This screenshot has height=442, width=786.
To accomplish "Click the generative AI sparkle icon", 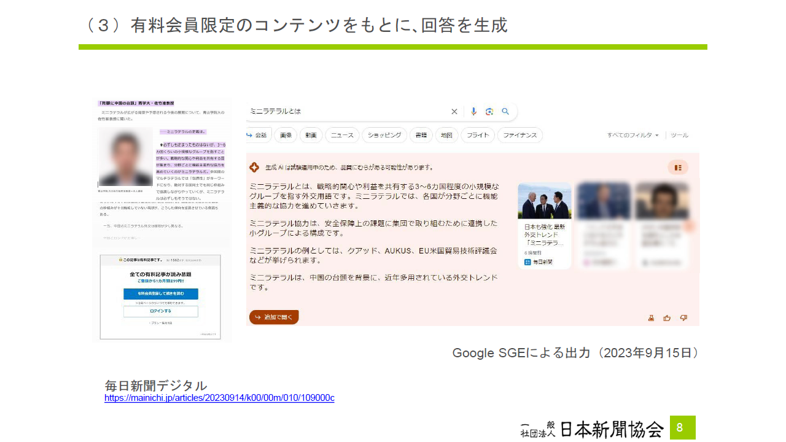I will coord(254,167).
